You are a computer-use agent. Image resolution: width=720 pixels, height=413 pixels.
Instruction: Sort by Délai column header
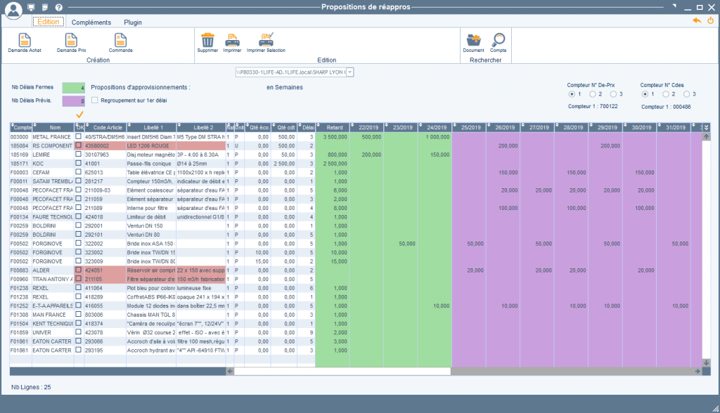click(307, 128)
